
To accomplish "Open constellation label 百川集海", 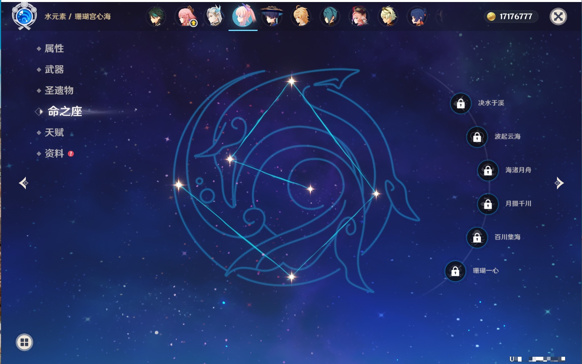I will (507, 237).
